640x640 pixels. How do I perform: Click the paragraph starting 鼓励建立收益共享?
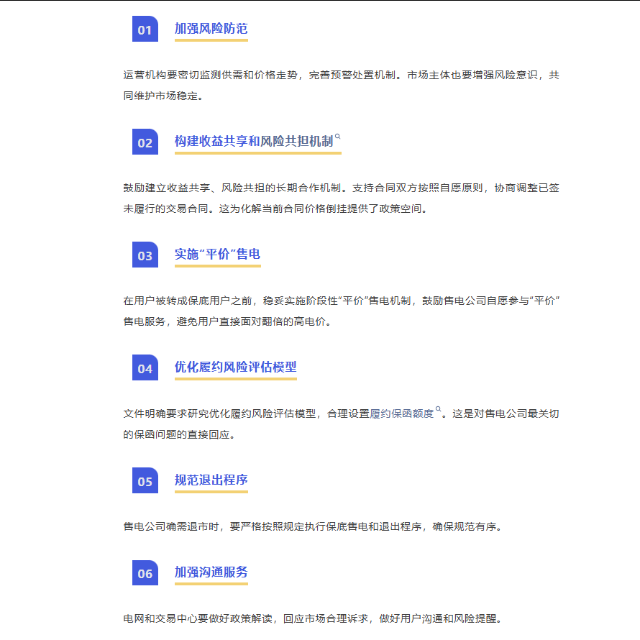tap(342, 198)
